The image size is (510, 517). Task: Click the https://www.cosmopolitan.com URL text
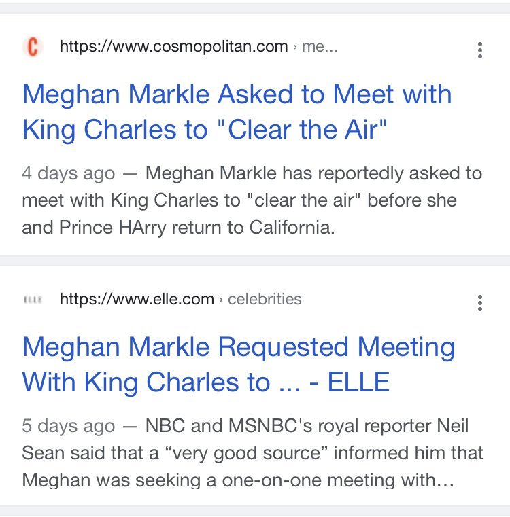[173, 47]
